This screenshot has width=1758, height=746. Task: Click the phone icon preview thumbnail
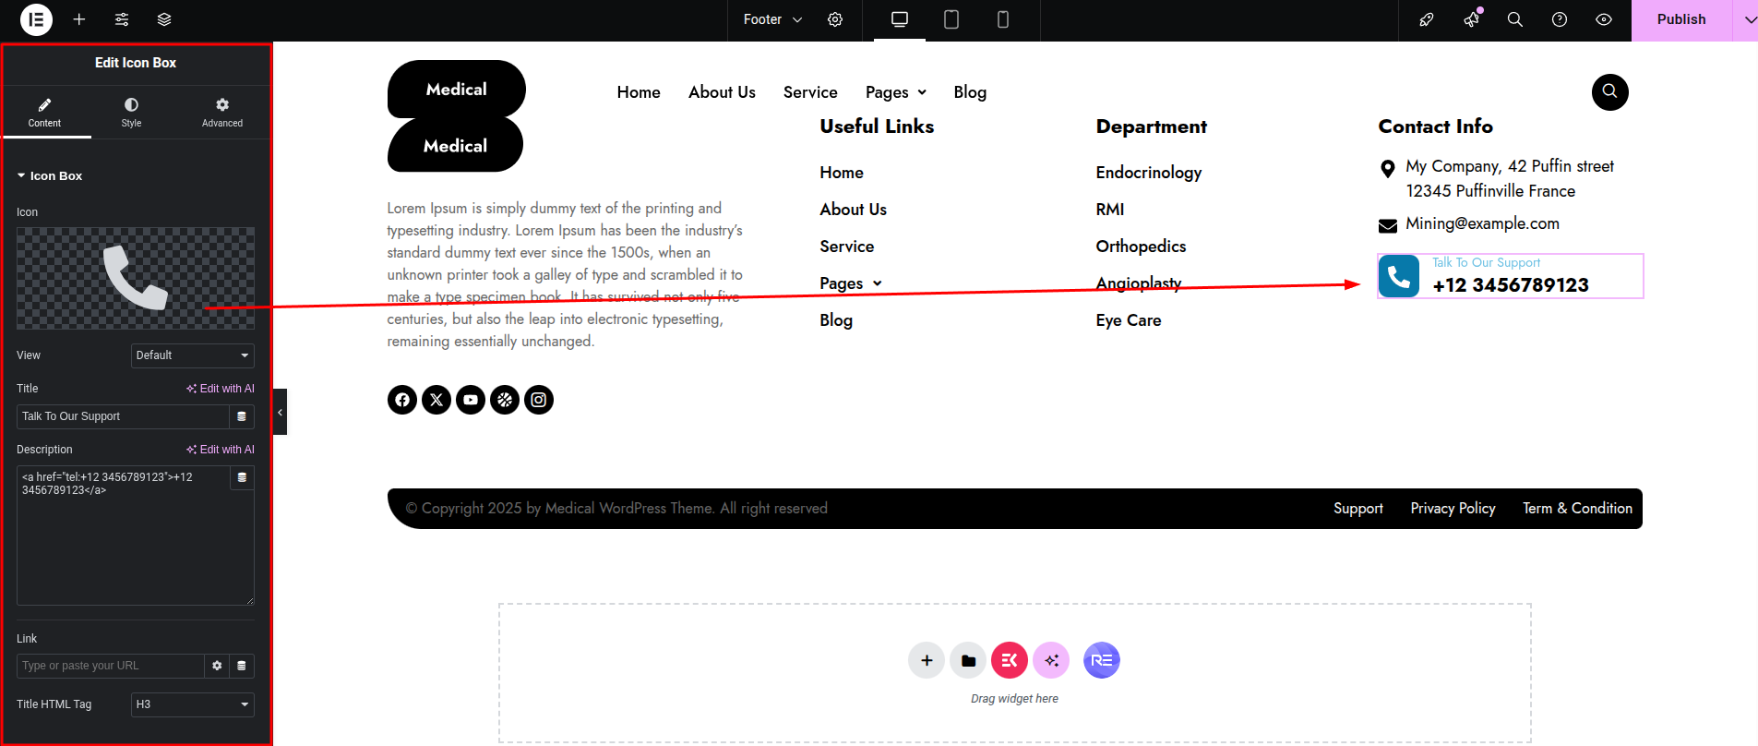(136, 278)
